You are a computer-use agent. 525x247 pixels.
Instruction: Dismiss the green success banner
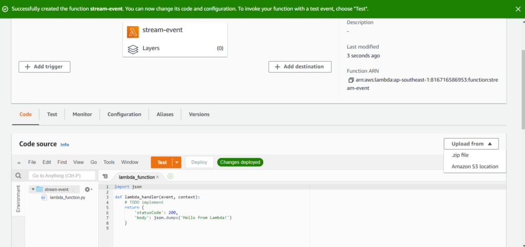click(x=518, y=9)
